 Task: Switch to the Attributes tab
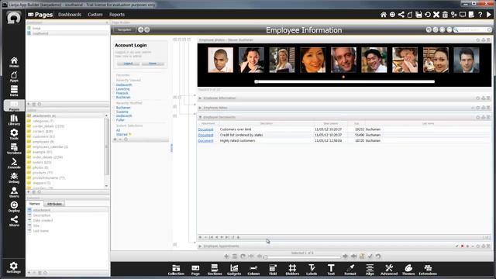54,204
